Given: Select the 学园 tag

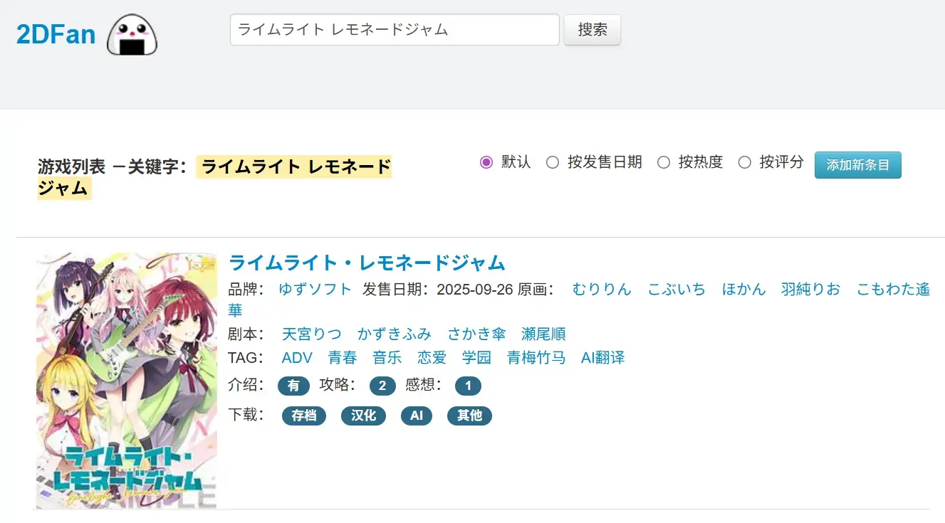Looking at the screenshot, I should (476, 357).
